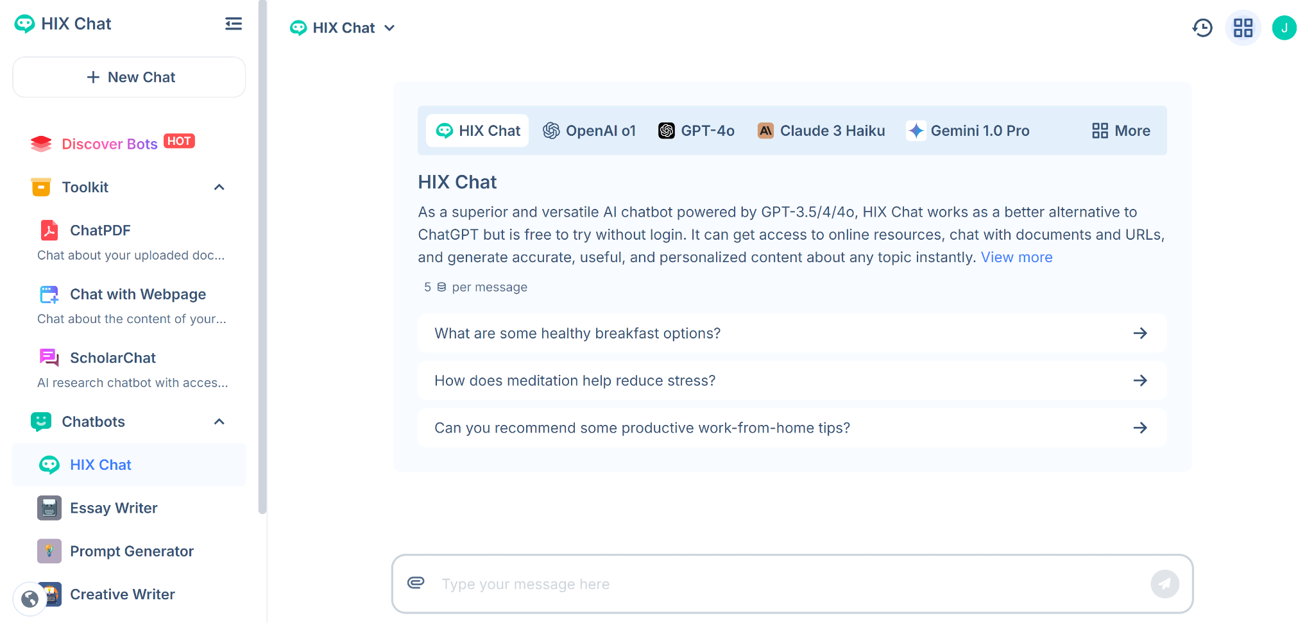The width and height of the screenshot is (1314, 623).
Task: Select healthy breakfast options suggestion
Action: click(x=792, y=333)
